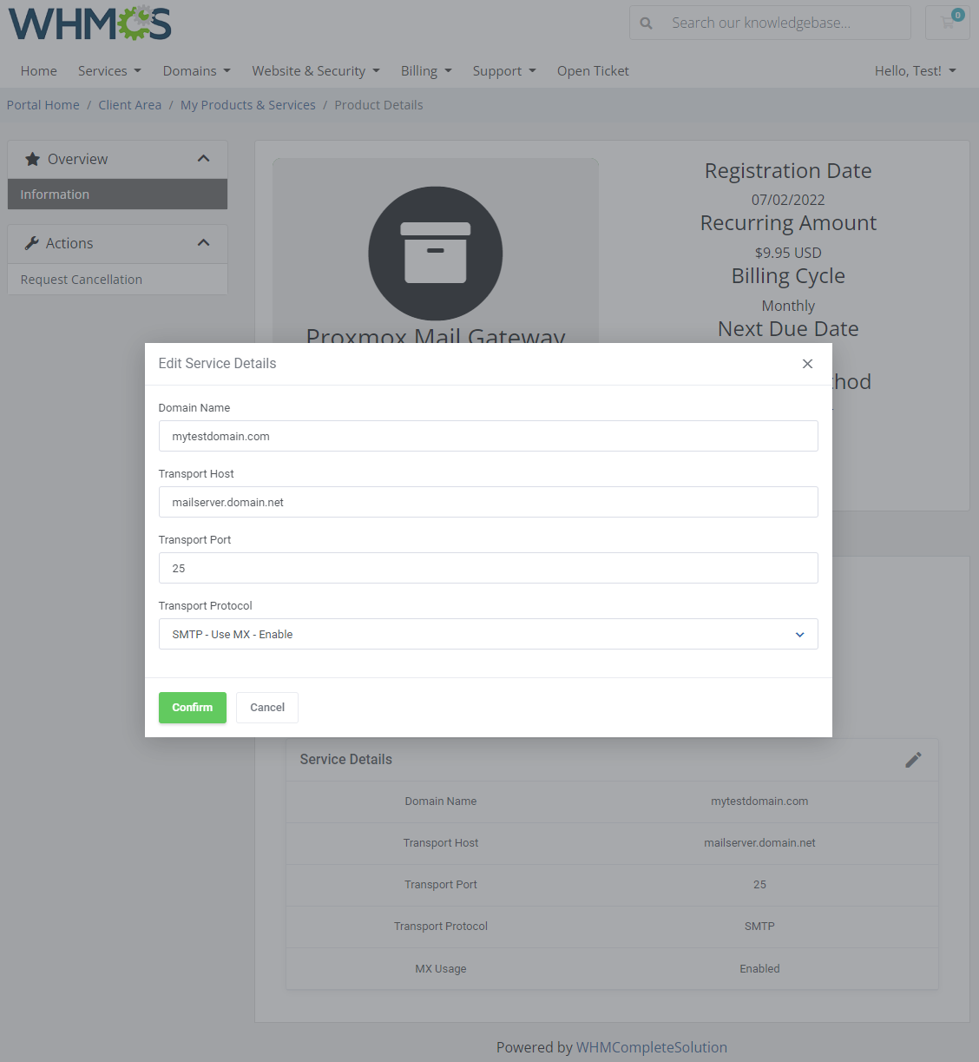
Task: Select Information in the Overview sidebar
Action: pyautogui.click(x=117, y=195)
